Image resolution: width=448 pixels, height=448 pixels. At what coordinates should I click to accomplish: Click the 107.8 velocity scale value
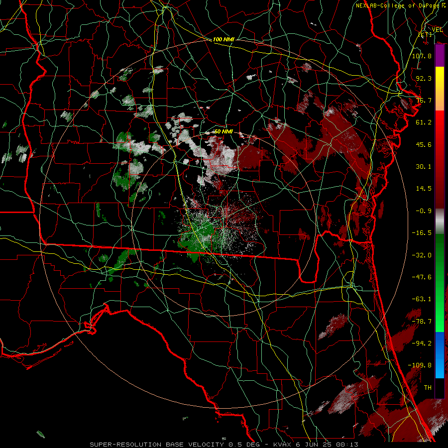coord(422,56)
